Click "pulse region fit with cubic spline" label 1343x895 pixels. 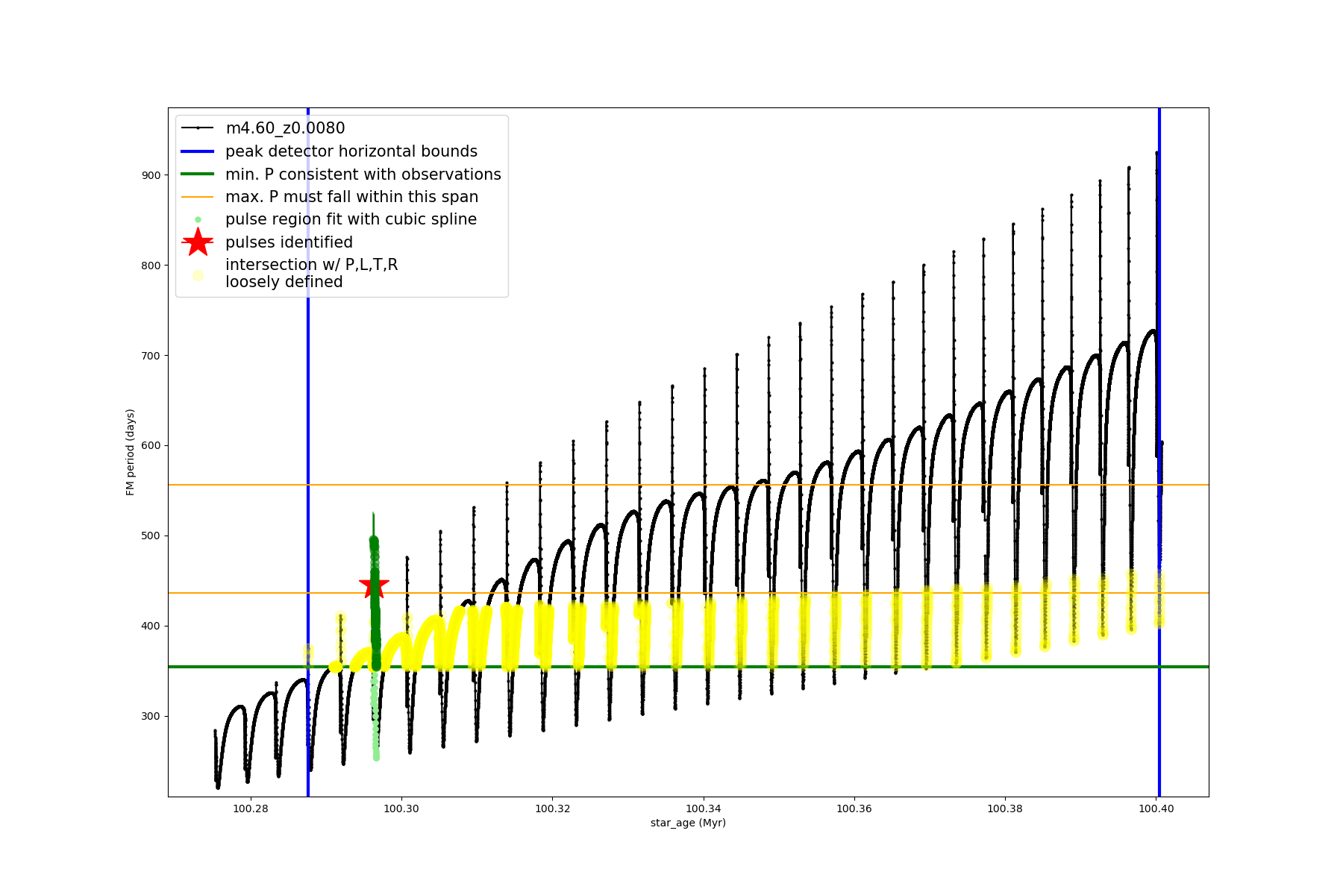(x=351, y=219)
